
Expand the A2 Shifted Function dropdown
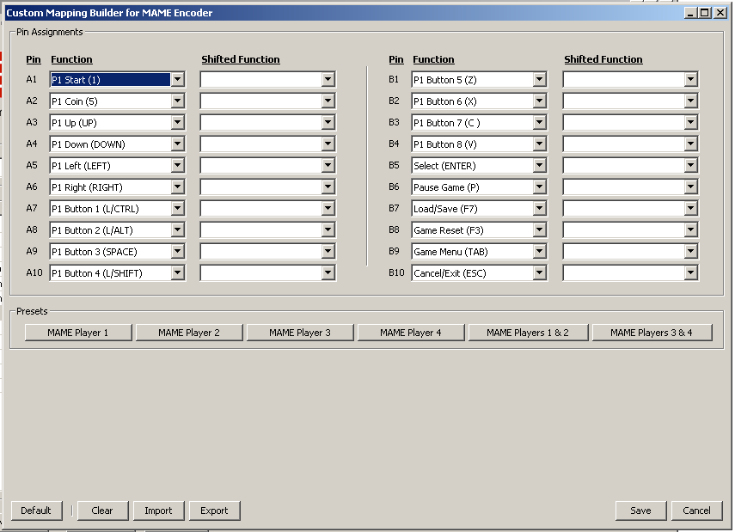pyautogui.click(x=328, y=101)
